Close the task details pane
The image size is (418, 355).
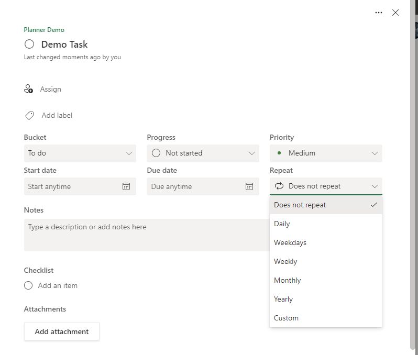[x=395, y=13]
